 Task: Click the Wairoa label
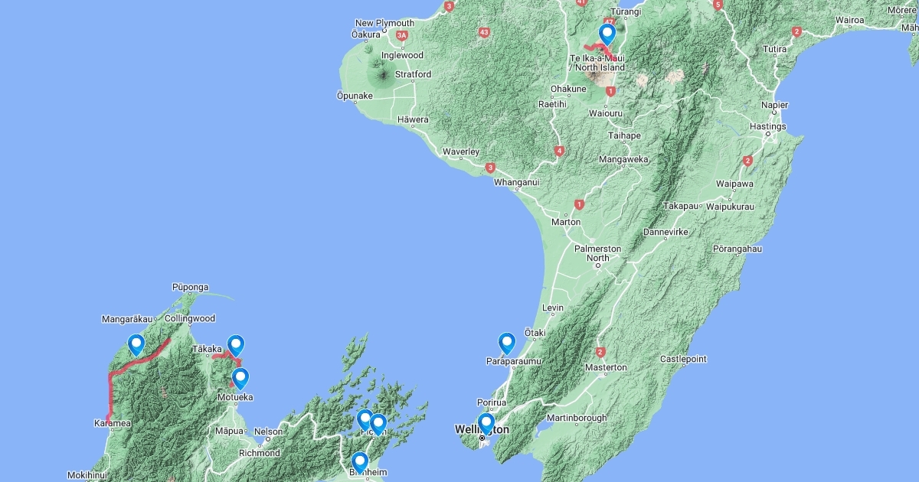[849, 20]
